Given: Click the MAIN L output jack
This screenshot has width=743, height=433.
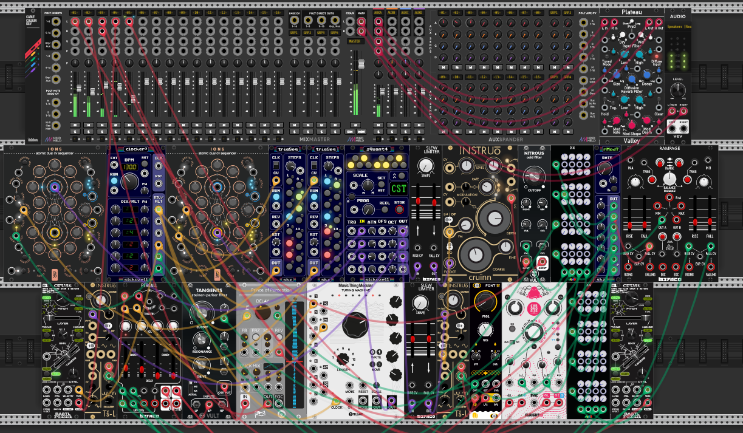Looking at the screenshot, I should coord(361,21).
